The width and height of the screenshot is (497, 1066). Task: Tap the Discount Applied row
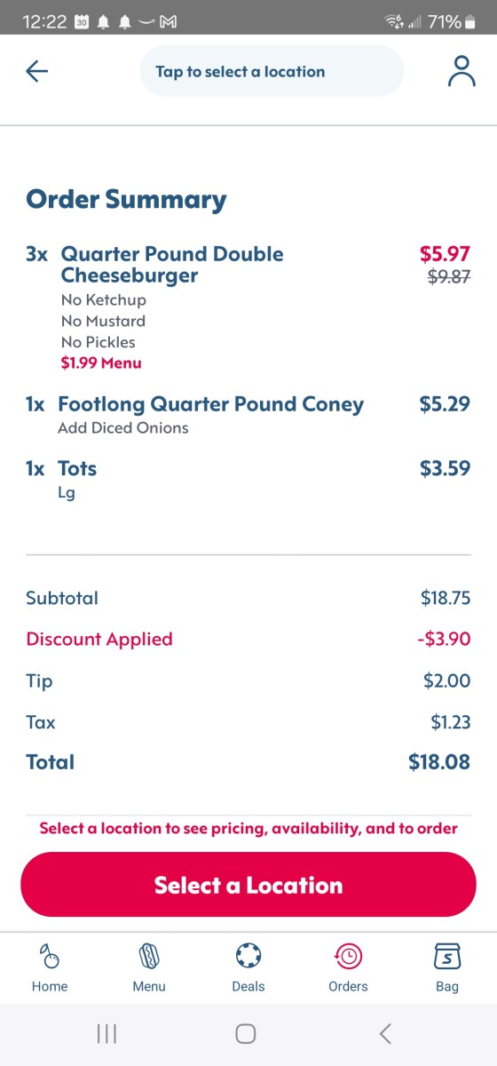click(248, 639)
